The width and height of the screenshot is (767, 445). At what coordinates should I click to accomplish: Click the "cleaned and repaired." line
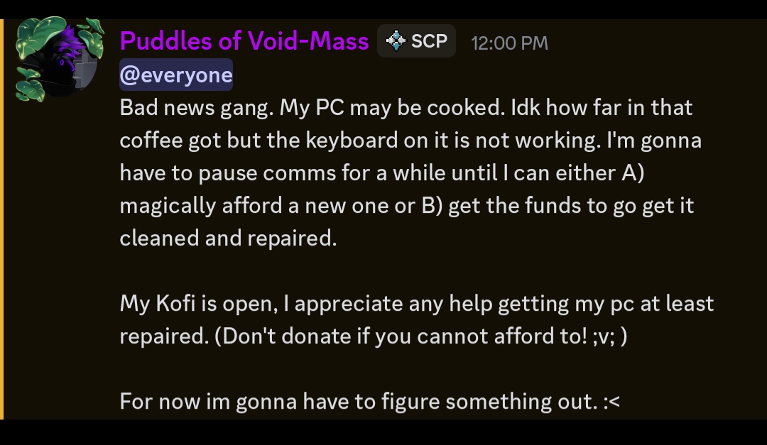228,238
